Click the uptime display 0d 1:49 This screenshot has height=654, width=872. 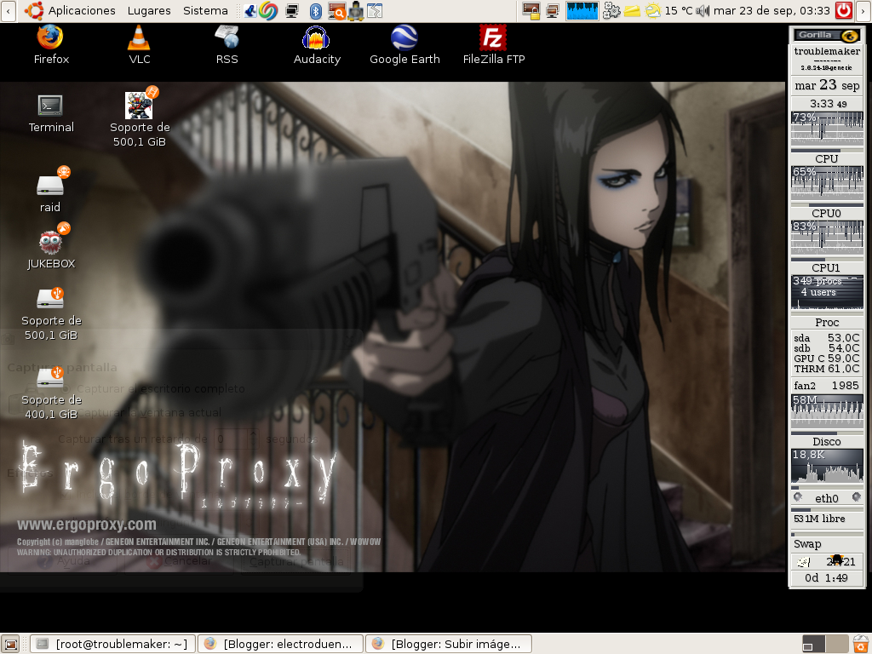[x=827, y=578]
